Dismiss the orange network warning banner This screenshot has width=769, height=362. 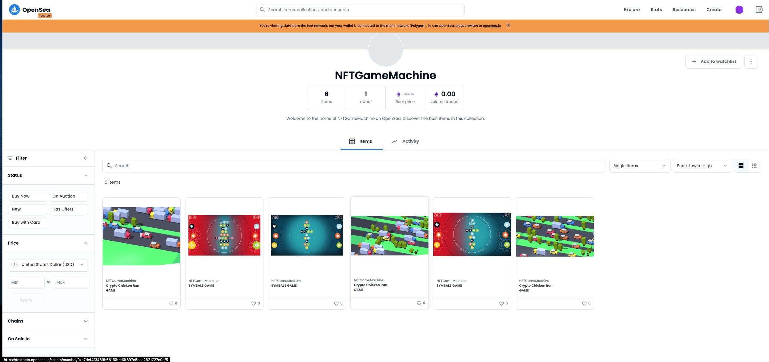(508, 25)
